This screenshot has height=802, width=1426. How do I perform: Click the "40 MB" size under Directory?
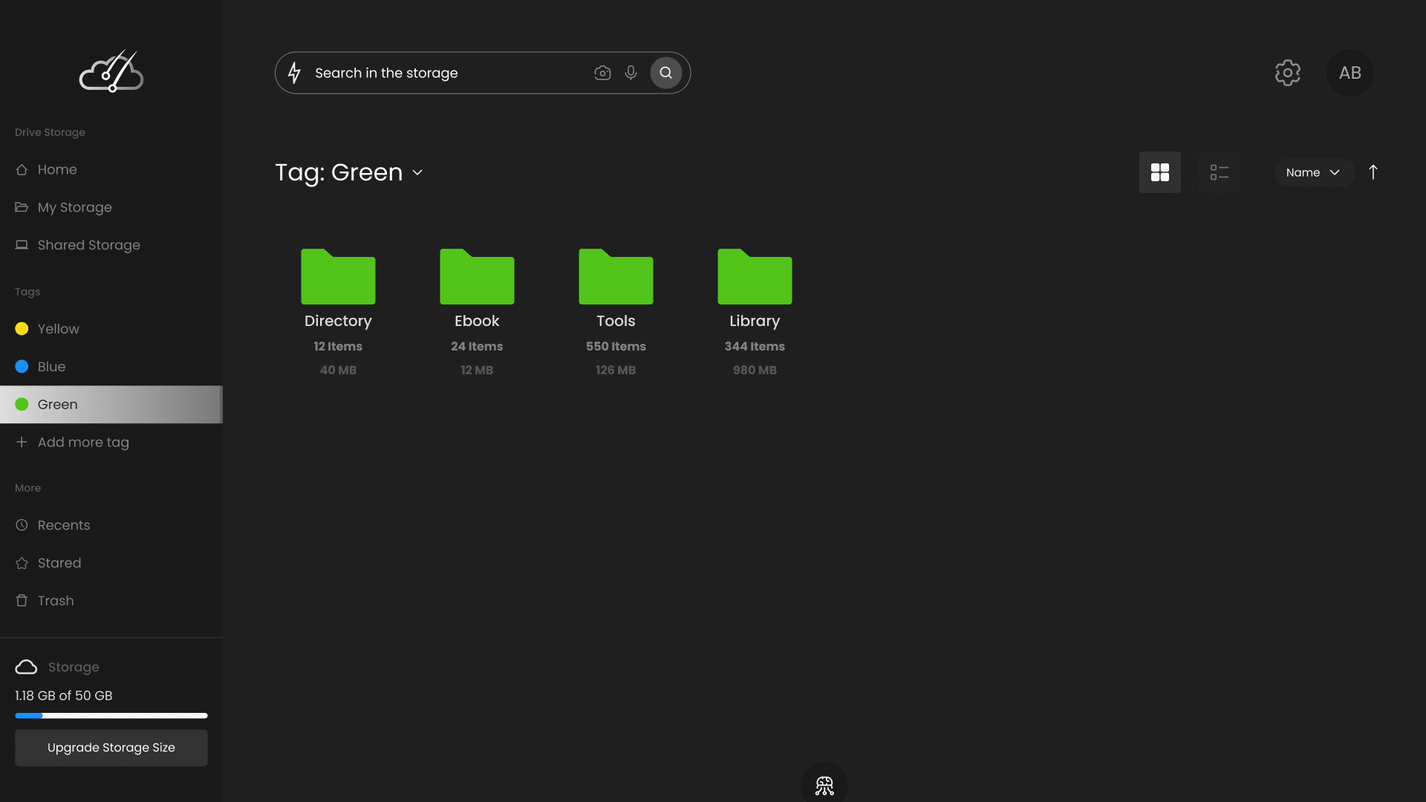[338, 371]
